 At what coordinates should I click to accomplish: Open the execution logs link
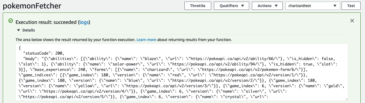click(84, 22)
